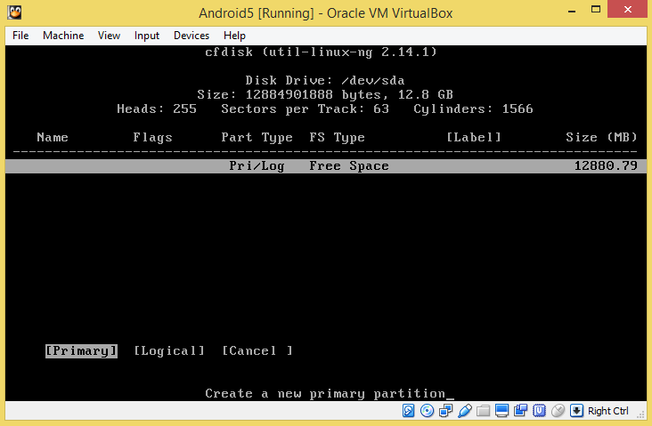Viewport: 652px width, 426px height.
Task: Open the video capture status icon
Action: pos(520,411)
